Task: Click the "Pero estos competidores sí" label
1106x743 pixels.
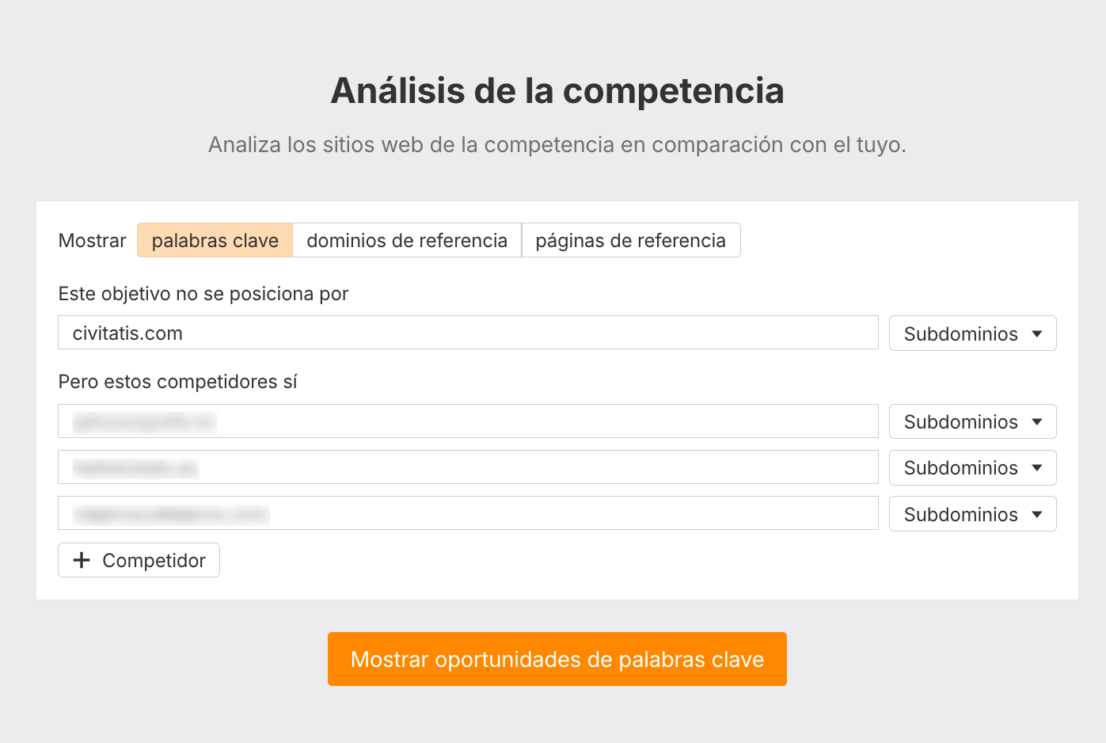Action: click(177, 382)
